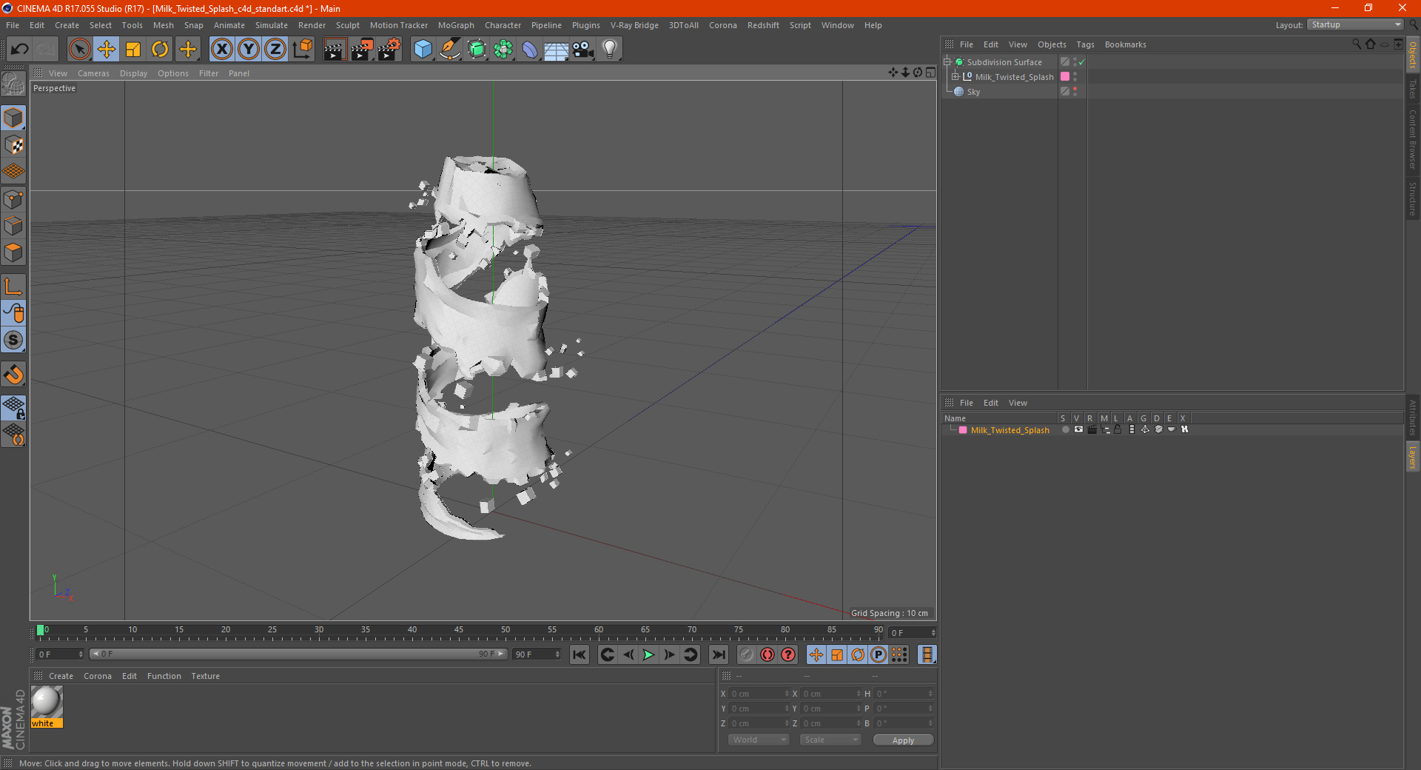This screenshot has width=1421, height=770.
Task: Click the Undo arrow icon
Action: pyautogui.click(x=19, y=50)
